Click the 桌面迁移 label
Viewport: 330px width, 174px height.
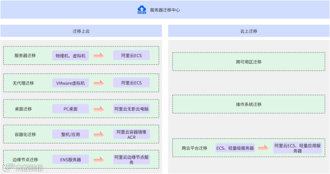coord(23,109)
